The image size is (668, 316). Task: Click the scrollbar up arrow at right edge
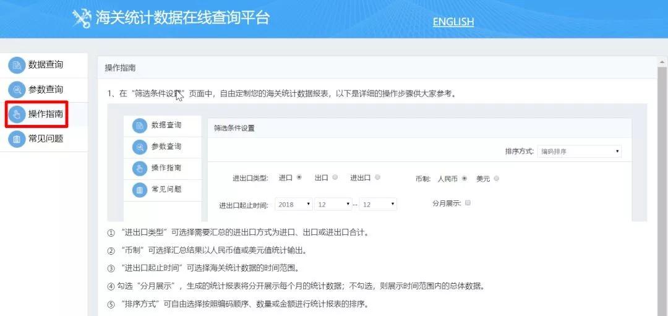tap(662, 62)
